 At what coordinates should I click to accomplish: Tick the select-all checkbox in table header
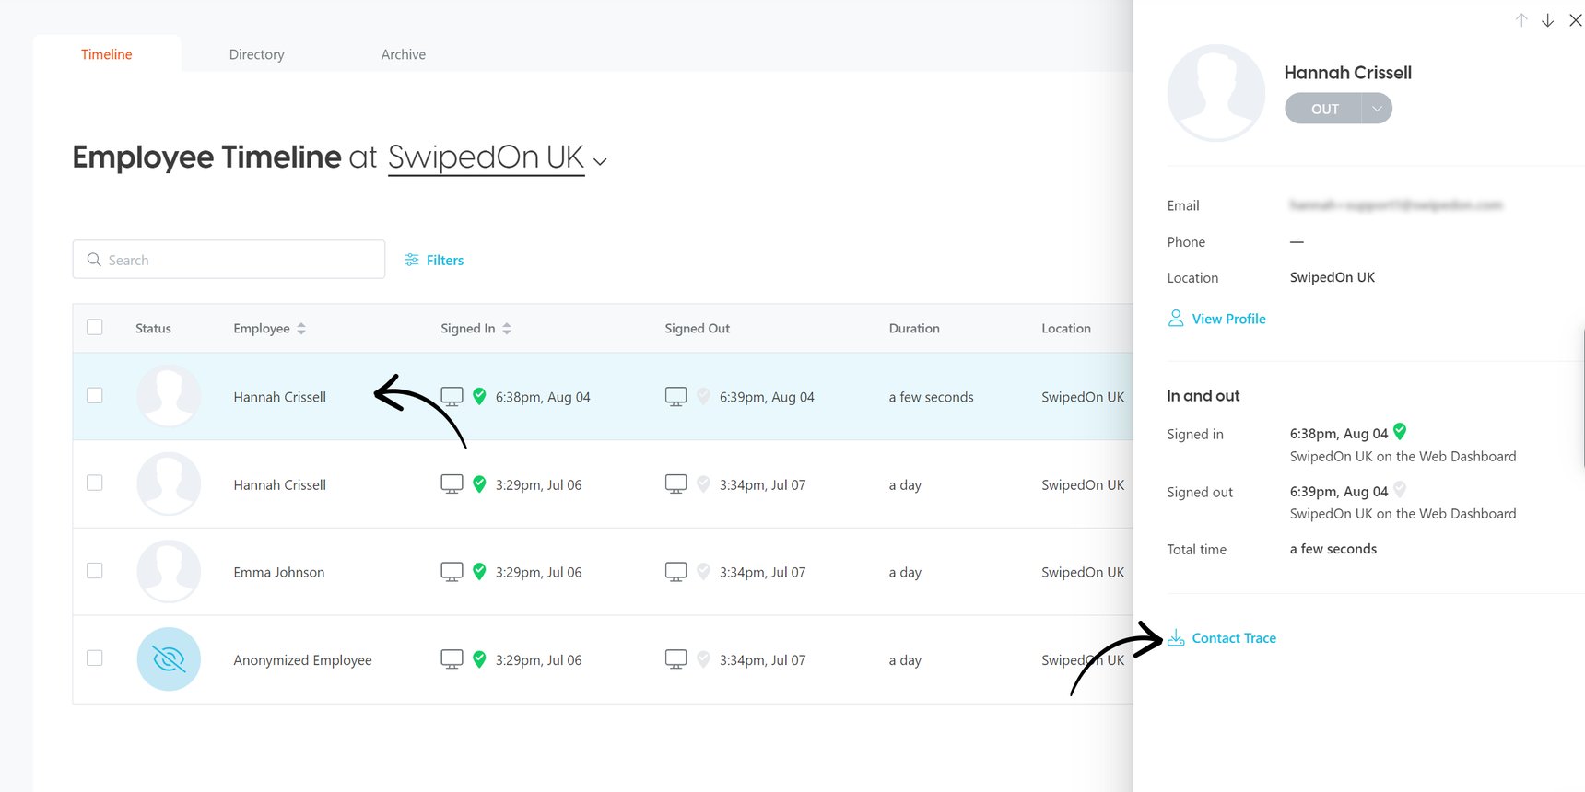[x=95, y=327]
